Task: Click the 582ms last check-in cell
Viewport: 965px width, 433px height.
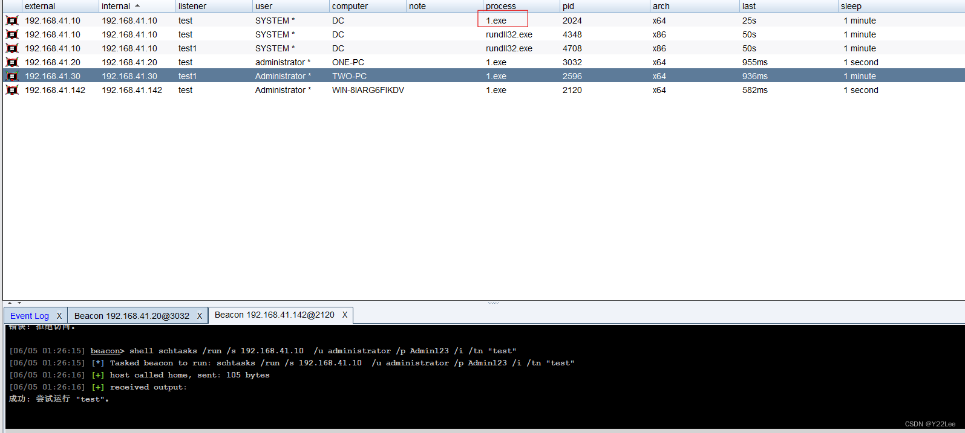Action: (755, 90)
